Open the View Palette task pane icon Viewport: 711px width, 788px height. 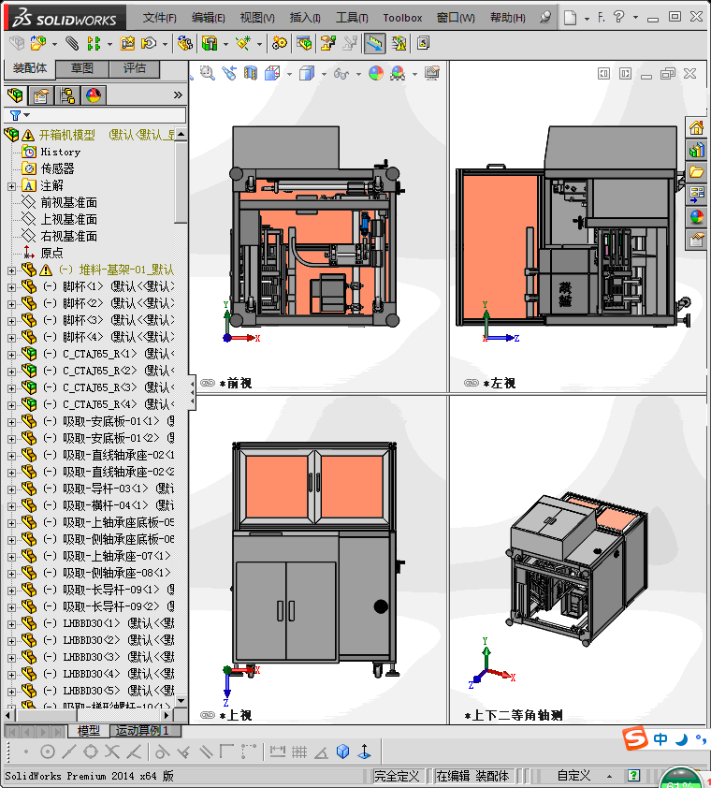pyautogui.click(x=696, y=194)
